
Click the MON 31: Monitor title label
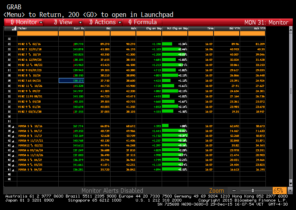[x=266, y=23]
